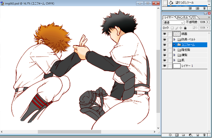Select the 廉髪 group row
The width and height of the screenshot is (212, 138).
point(190,55)
